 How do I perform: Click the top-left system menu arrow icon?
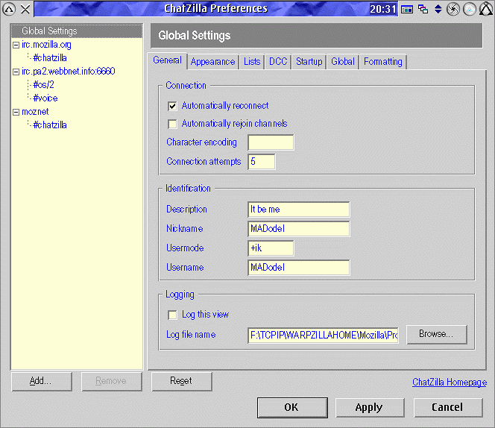9,9
